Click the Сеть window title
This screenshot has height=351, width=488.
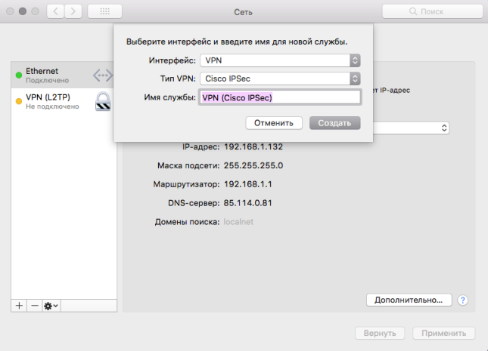(243, 12)
